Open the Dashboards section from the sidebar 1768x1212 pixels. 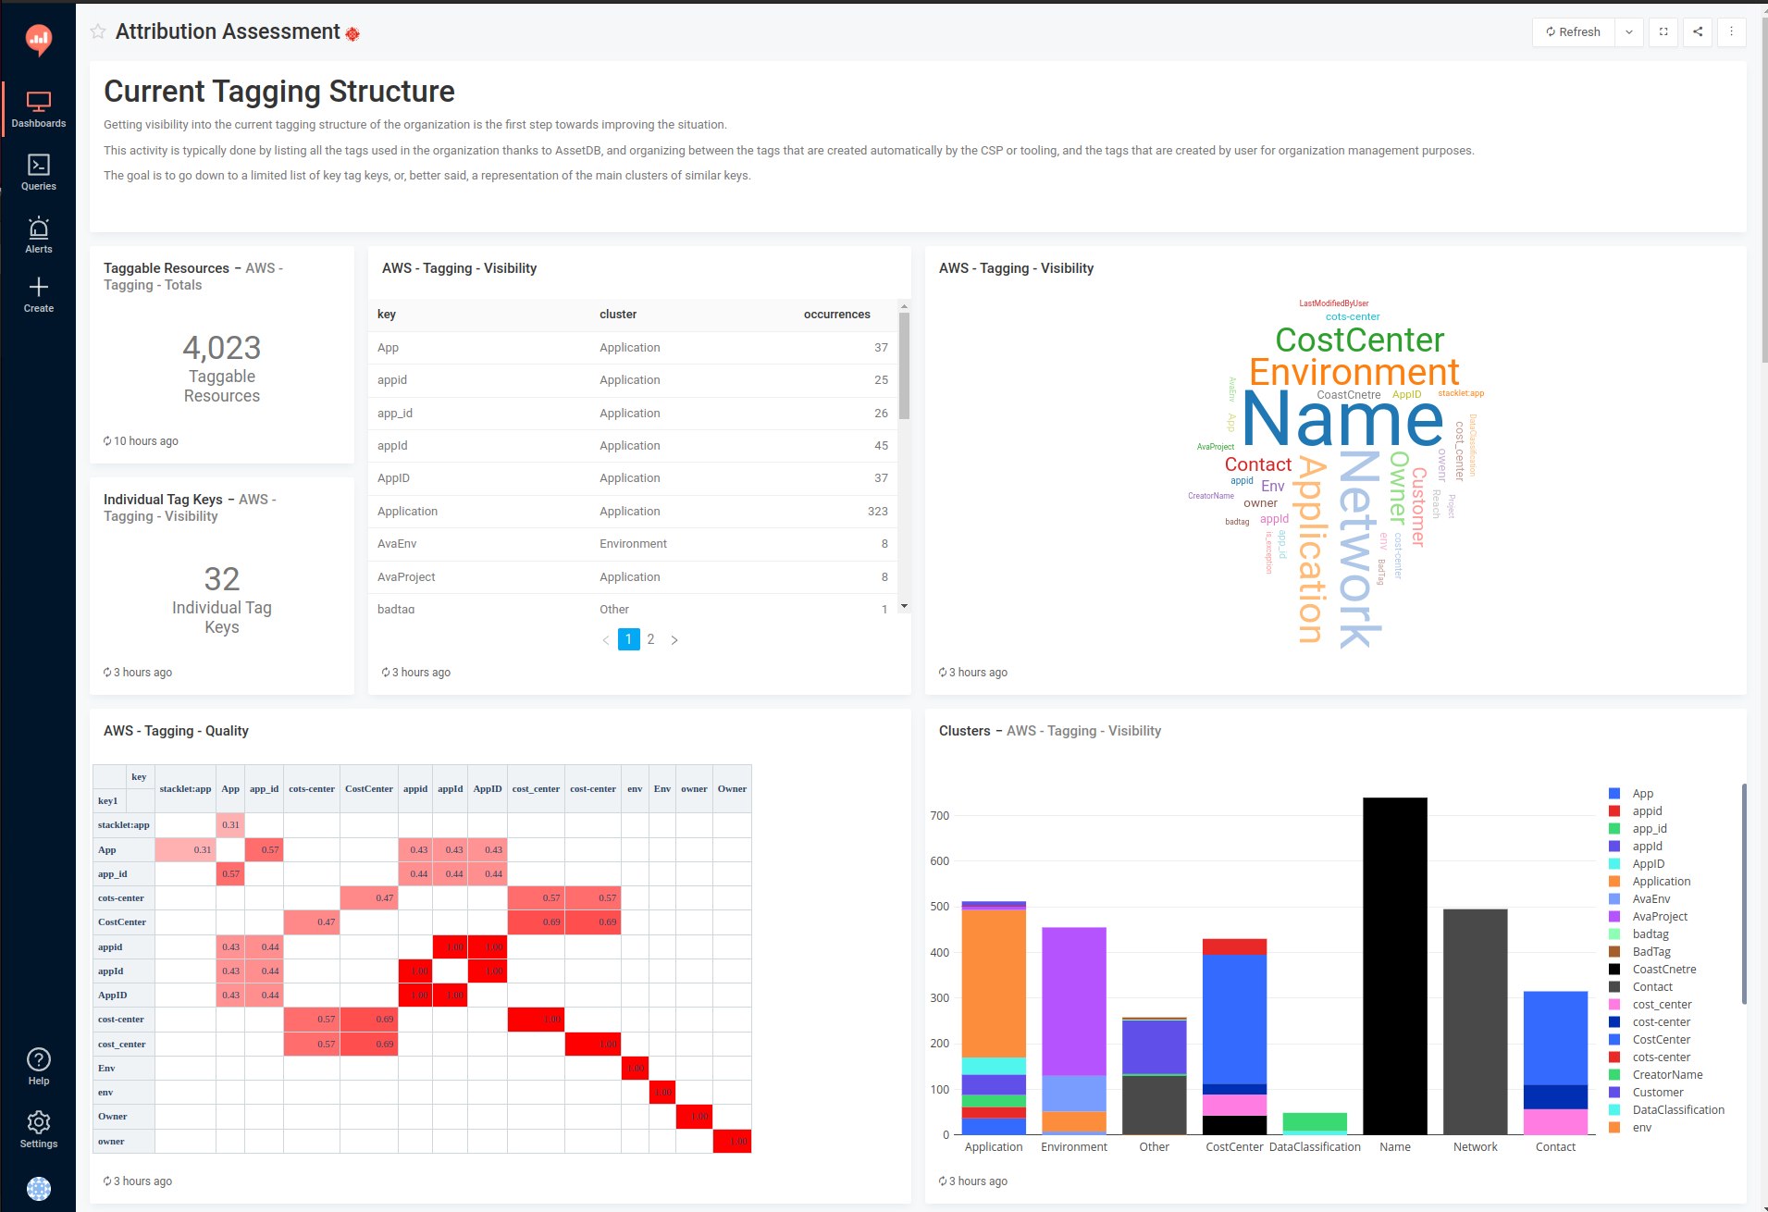point(38,108)
